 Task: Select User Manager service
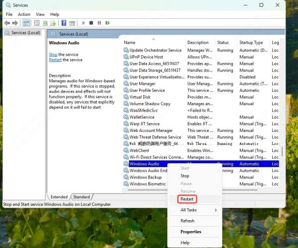(201, 84)
